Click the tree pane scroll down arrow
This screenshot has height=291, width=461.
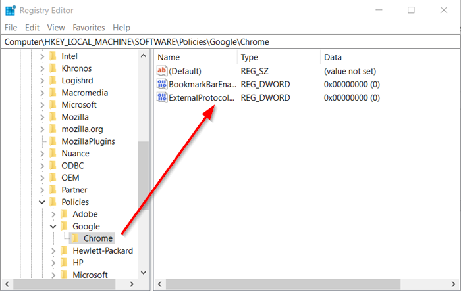point(144,273)
